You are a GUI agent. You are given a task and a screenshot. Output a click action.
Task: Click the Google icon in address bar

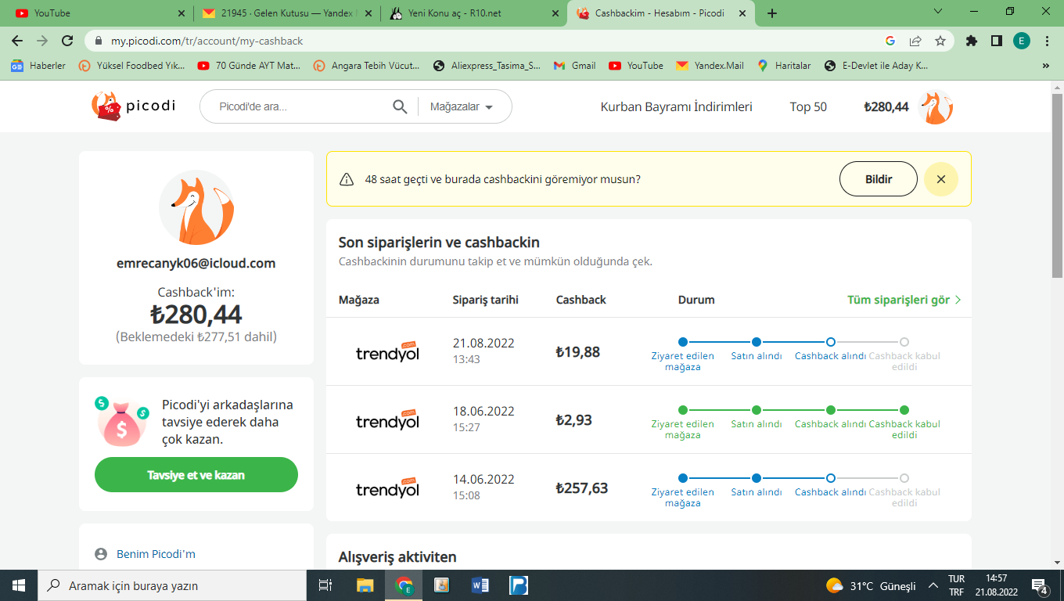(x=890, y=41)
